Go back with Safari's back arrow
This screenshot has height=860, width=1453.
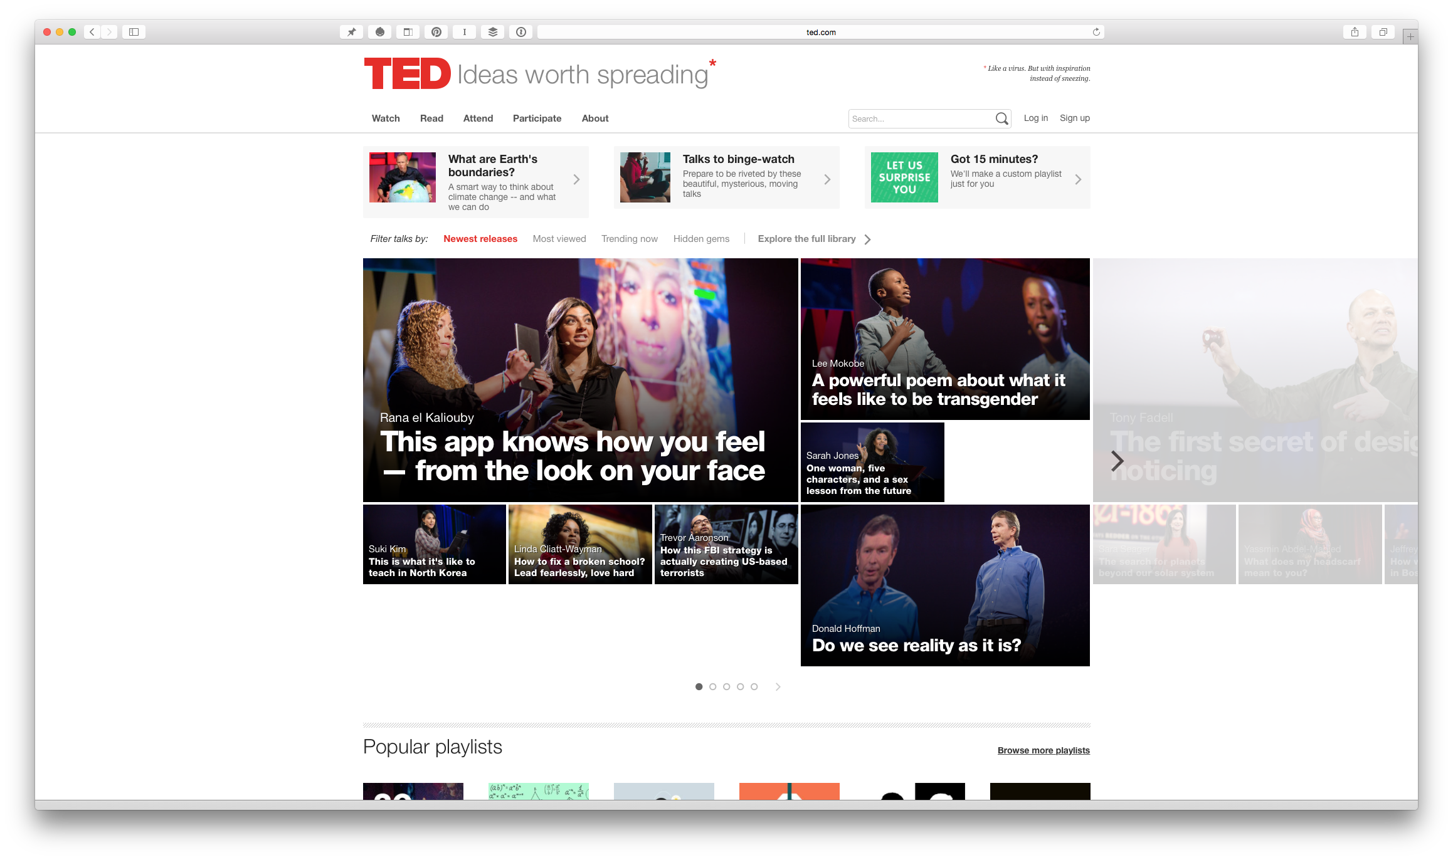92,32
